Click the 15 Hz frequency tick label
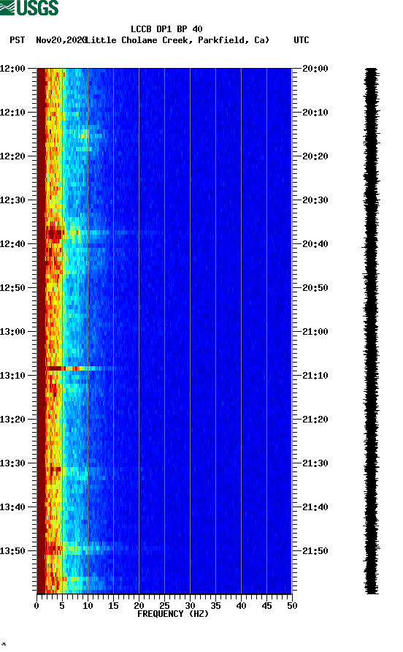Screen dimensions: 403x652 [113, 606]
